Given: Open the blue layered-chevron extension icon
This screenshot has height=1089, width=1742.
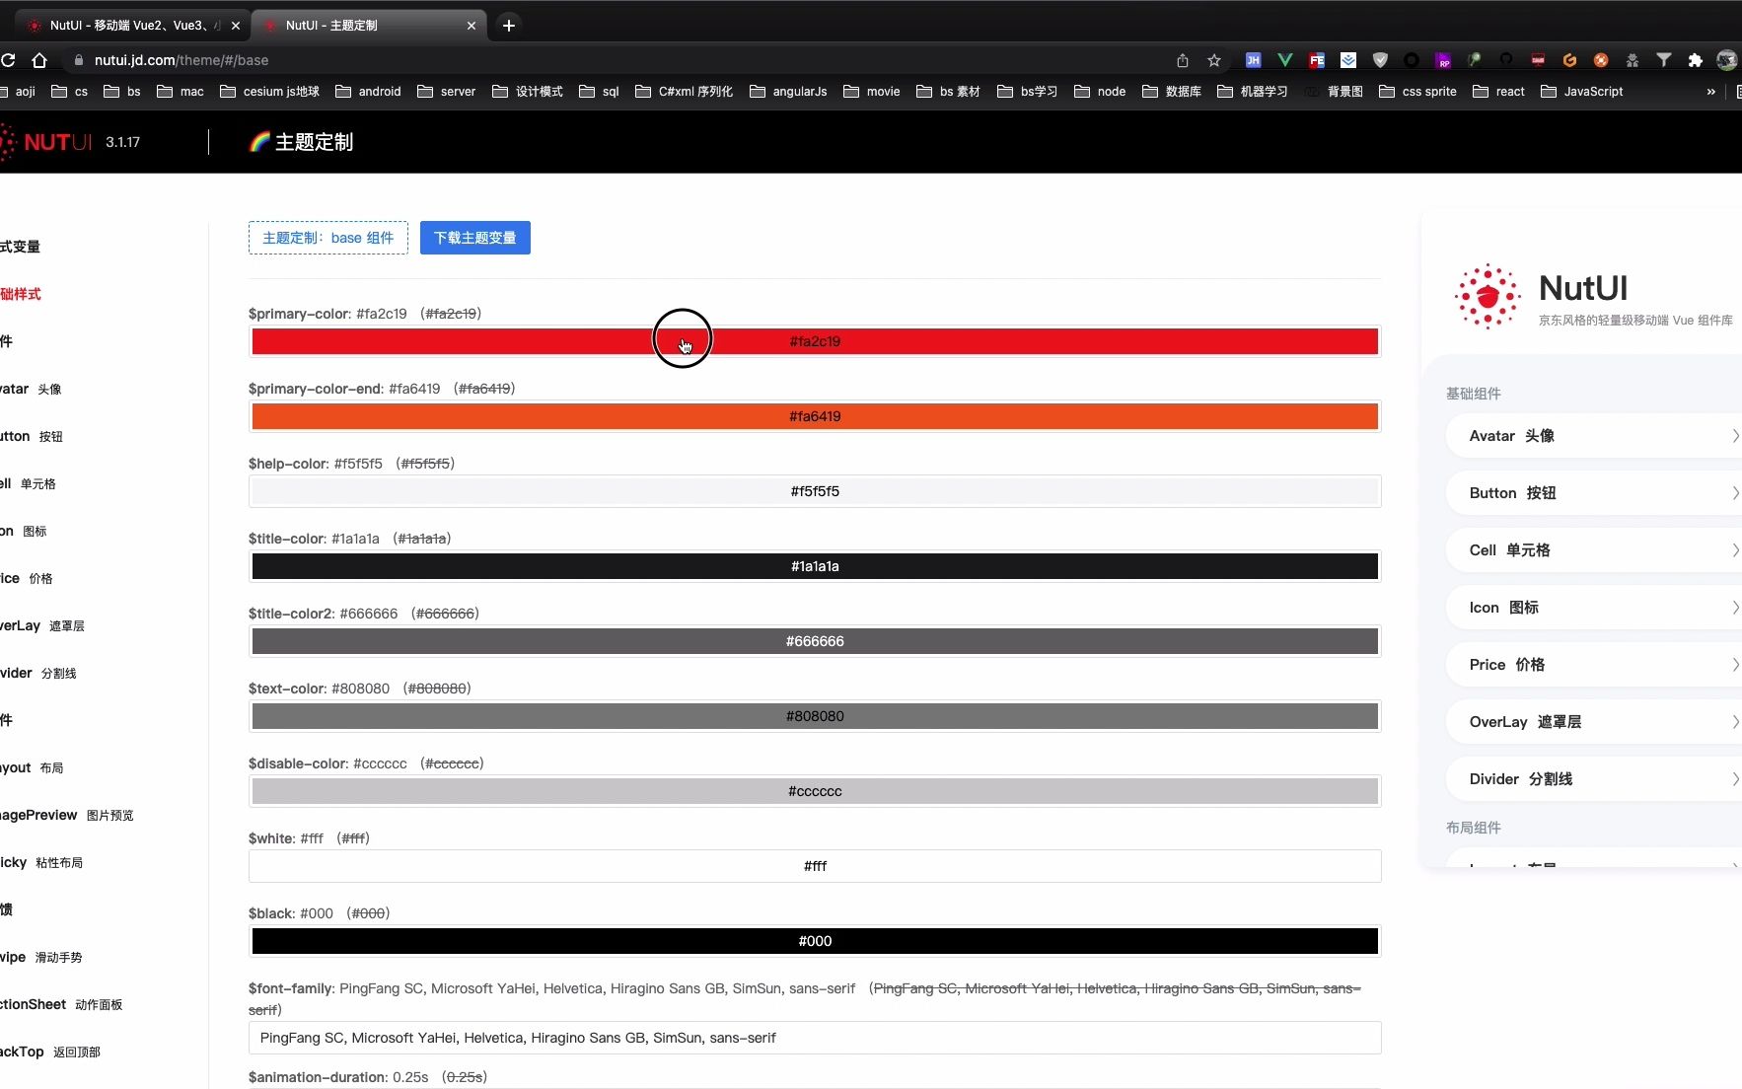Looking at the screenshot, I should 1348,60.
